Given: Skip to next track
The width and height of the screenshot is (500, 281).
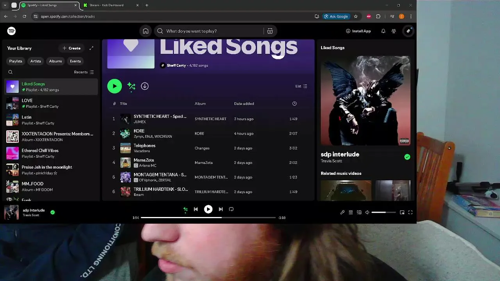Looking at the screenshot, I should tap(221, 210).
